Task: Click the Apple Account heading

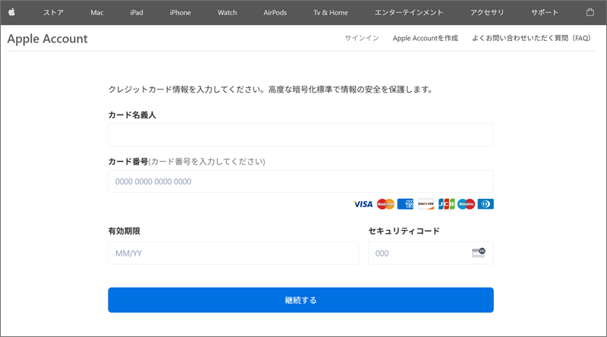Action: 47,39
